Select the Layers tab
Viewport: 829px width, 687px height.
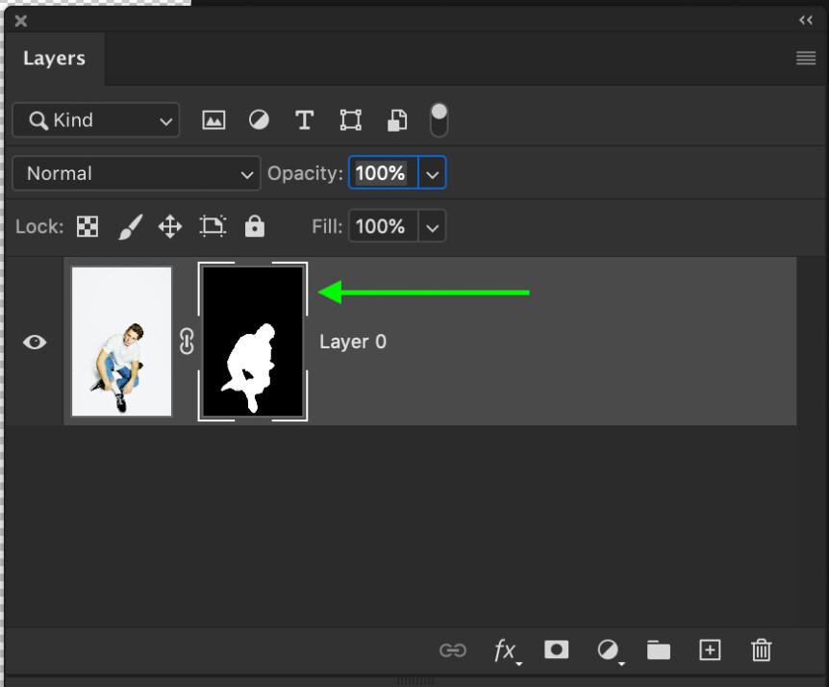[x=54, y=58]
